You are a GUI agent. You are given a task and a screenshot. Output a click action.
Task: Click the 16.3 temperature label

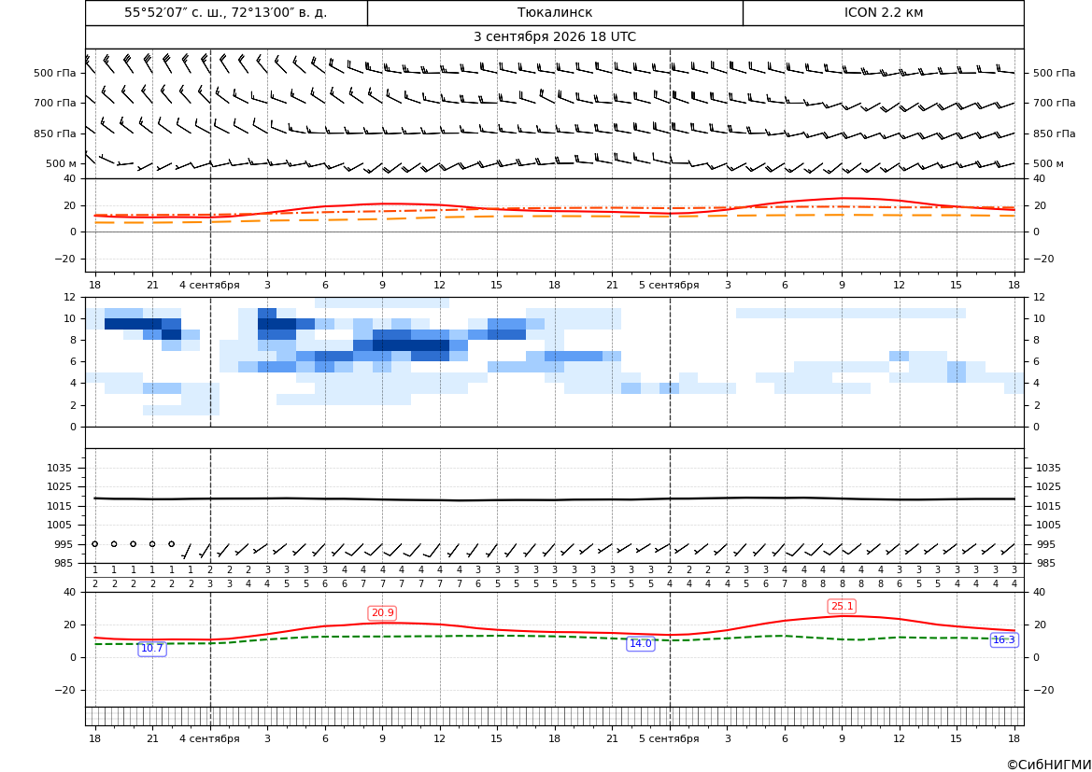(x=1003, y=639)
